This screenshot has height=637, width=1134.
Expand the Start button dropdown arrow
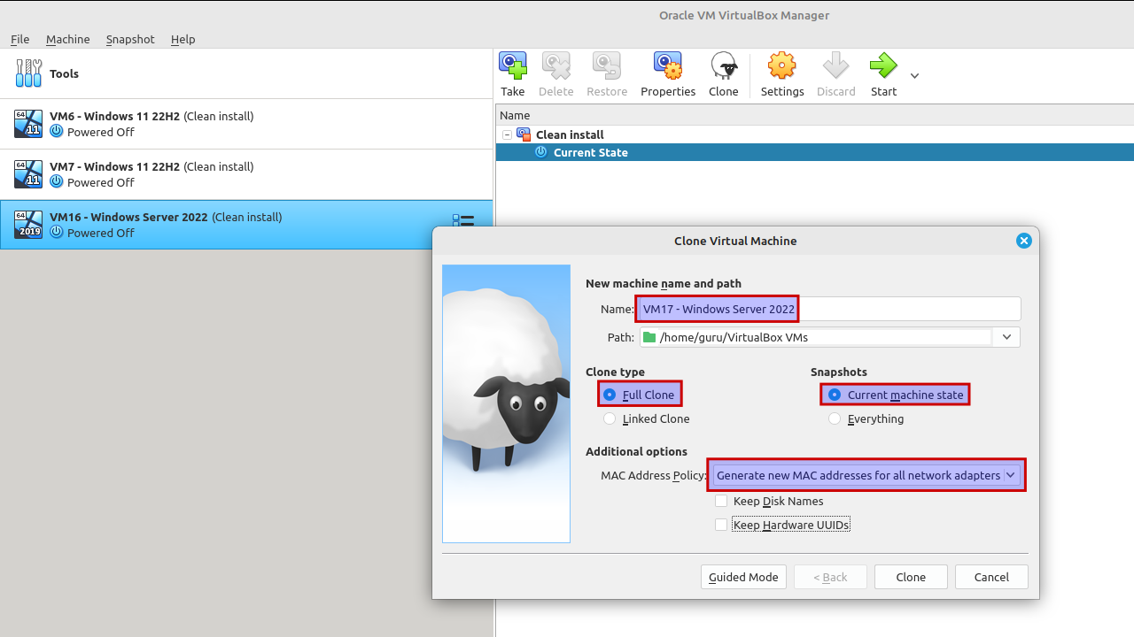[914, 75]
